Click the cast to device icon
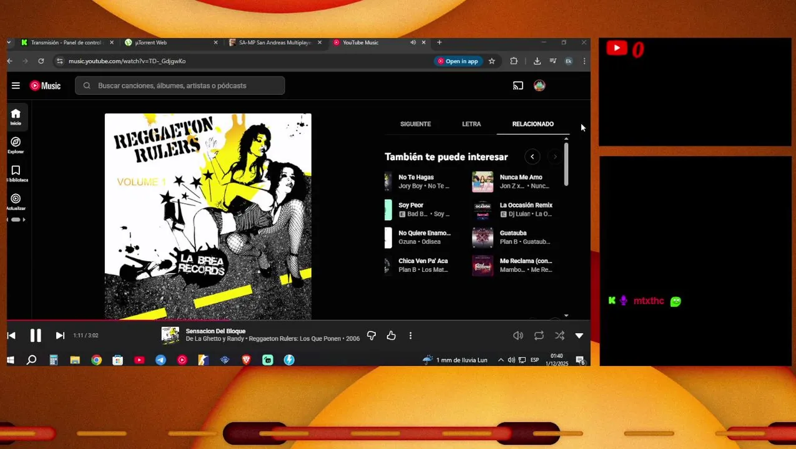The height and width of the screenshot is (449, 796). 518,85
